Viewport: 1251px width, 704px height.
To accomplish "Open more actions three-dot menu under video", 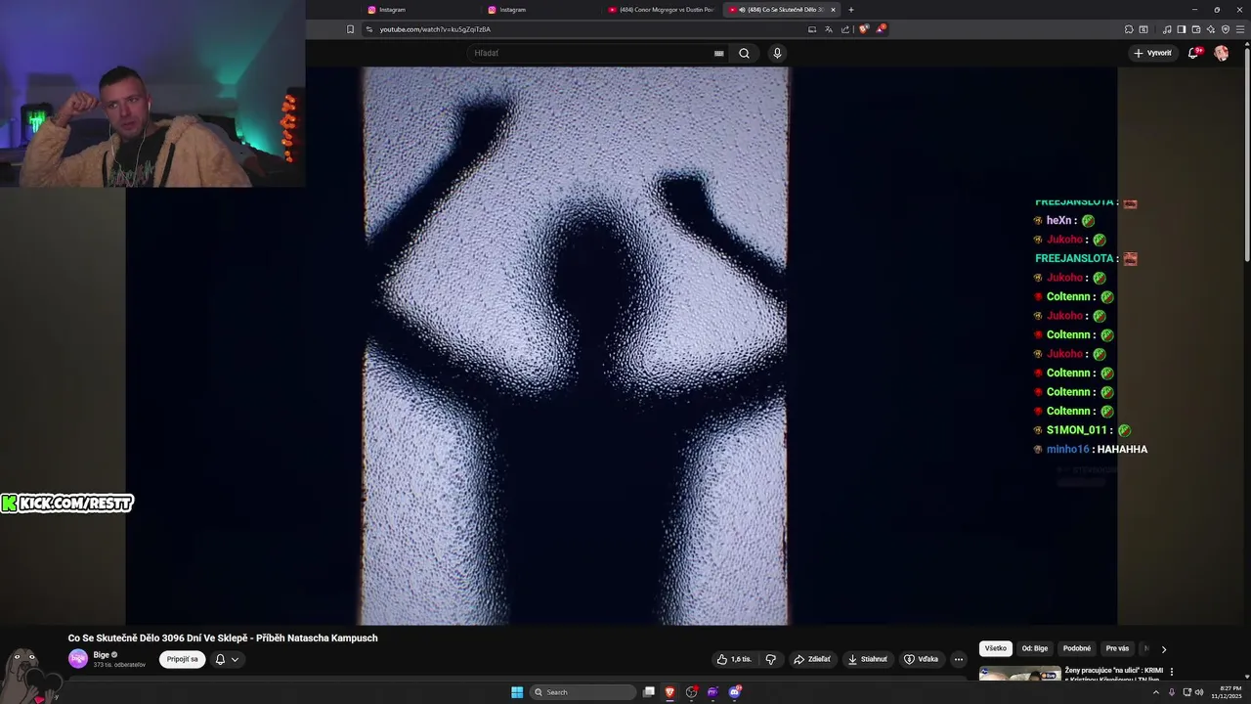I will pos(959,659).
